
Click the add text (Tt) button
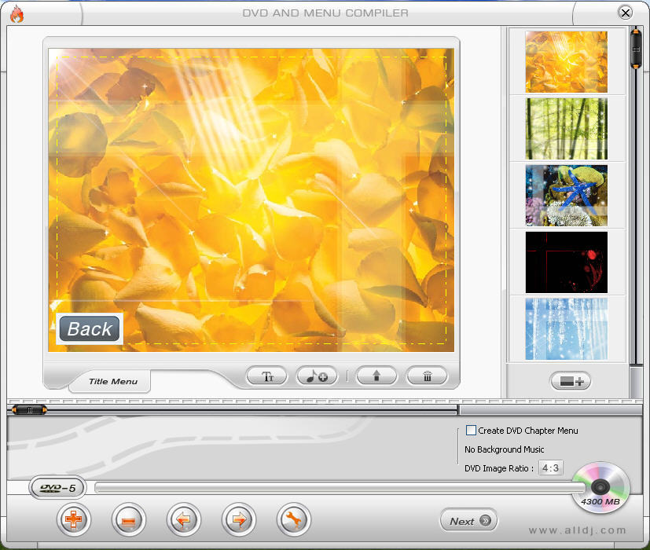[x=268, y=376]
